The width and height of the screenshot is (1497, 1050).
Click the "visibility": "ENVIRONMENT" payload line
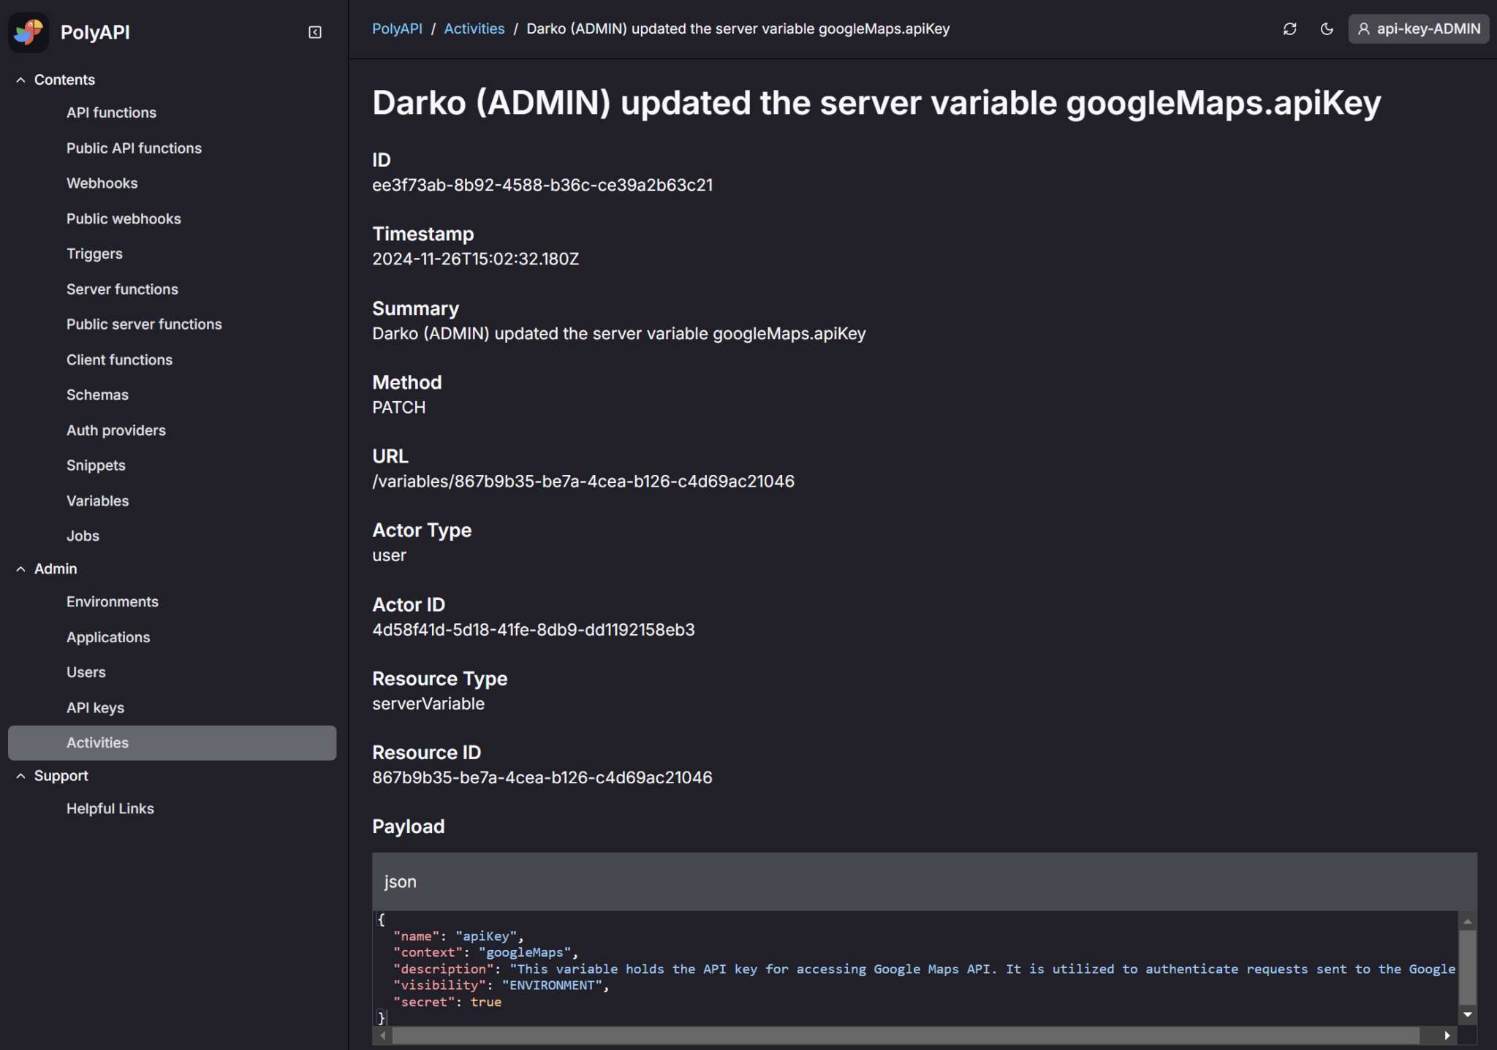(501, 985)
